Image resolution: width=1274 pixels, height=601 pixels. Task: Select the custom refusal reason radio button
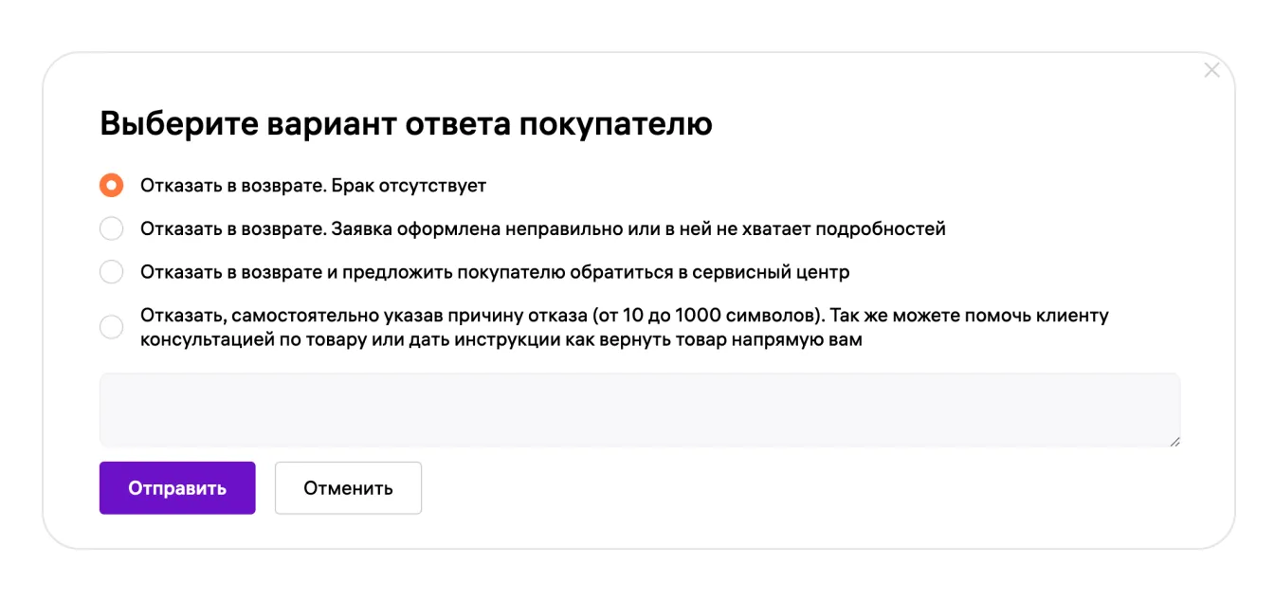112,327
